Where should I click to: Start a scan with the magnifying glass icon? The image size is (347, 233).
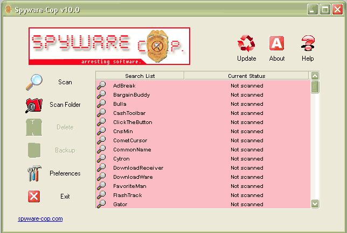[34, 82]
